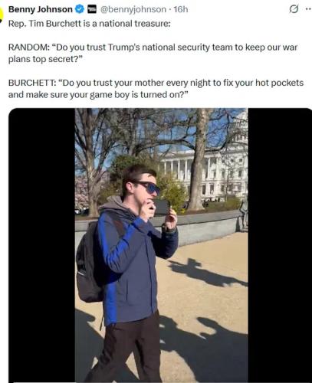Click the phone held in the man's hand
This screenshot has height=383, width=312.
coord(162,207)
